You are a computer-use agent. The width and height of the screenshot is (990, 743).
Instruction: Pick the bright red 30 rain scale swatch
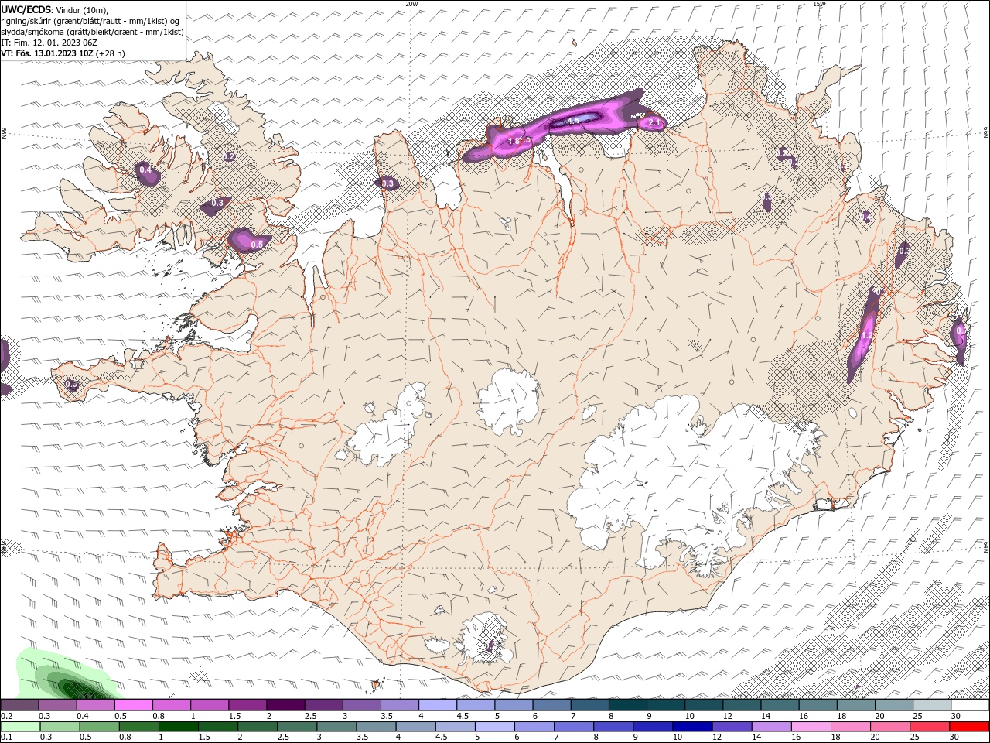coord(969,727)
